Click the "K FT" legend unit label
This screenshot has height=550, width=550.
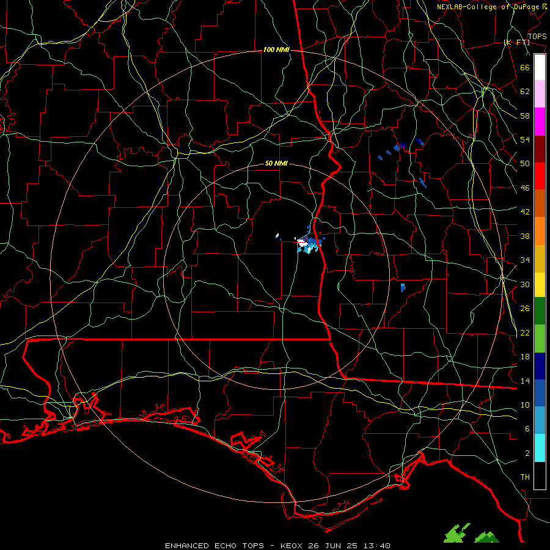(x=516, y=43)
